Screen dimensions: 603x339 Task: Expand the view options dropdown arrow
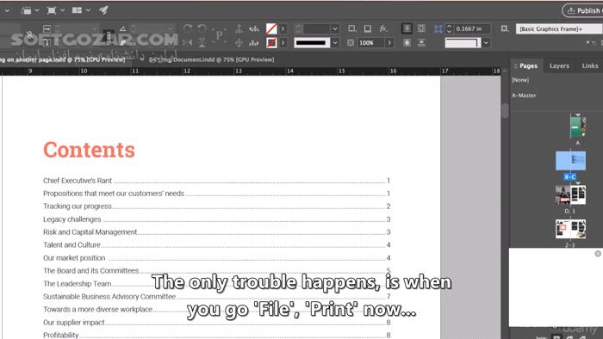coord(37,10)
